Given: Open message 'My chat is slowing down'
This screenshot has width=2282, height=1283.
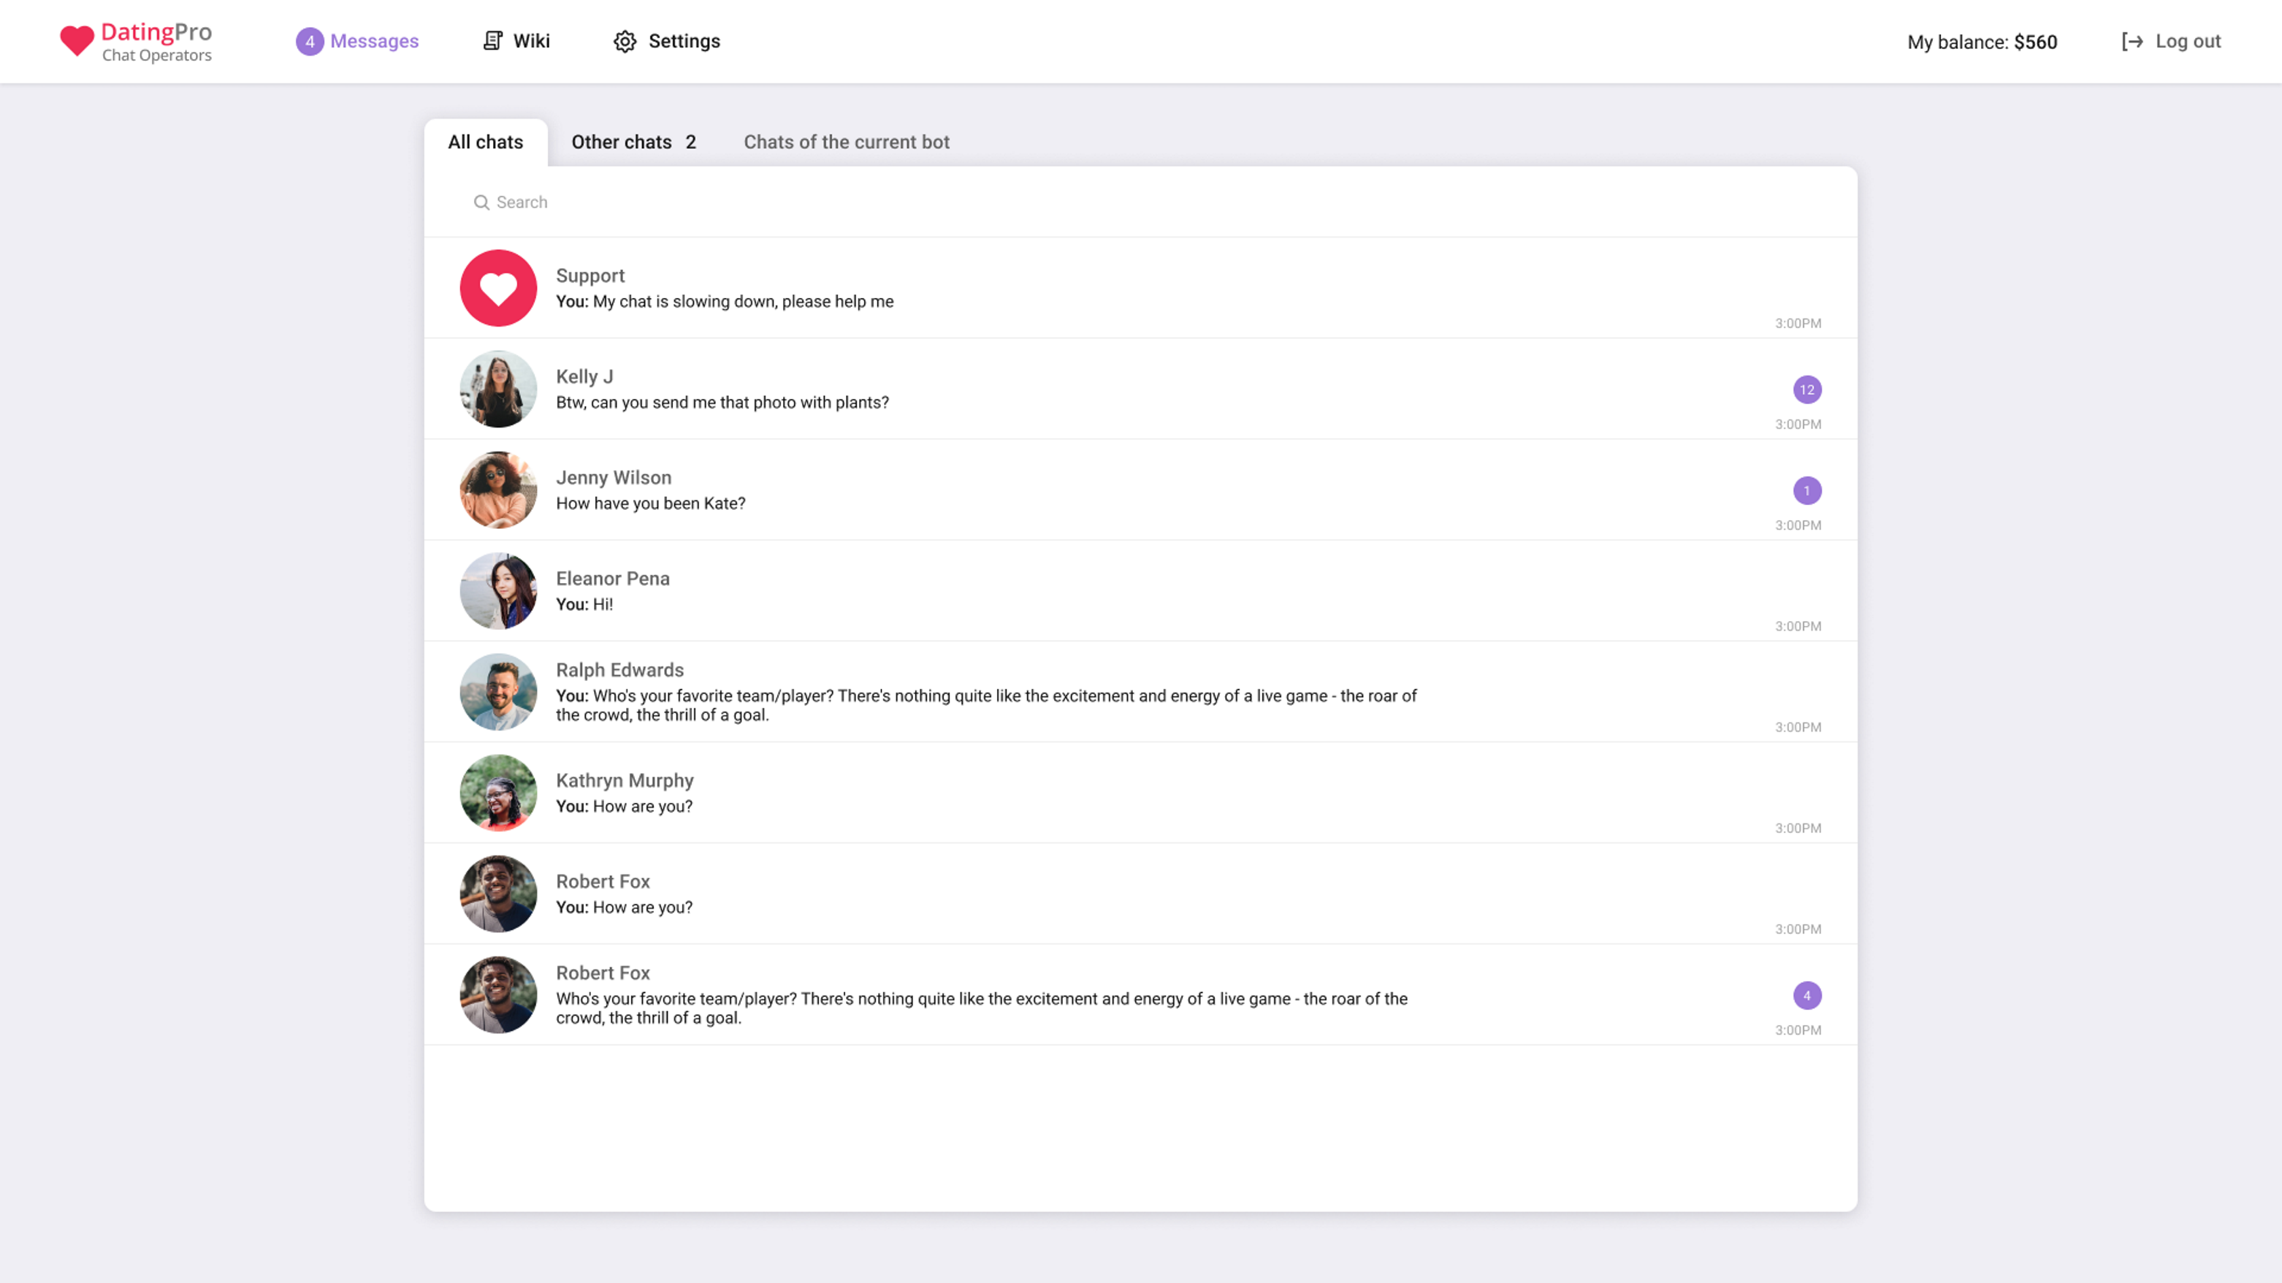Looking at the screenshot, I should coord(725,301).
